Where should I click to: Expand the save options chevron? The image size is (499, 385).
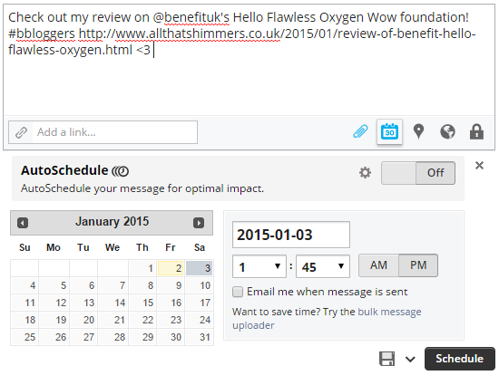(x=410, y=360)
